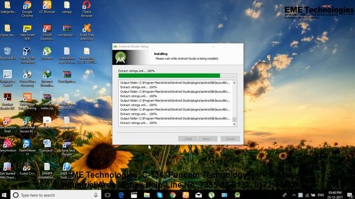Expand hidden system tray icons
355x199 pixels.
[x=293, y=195]
